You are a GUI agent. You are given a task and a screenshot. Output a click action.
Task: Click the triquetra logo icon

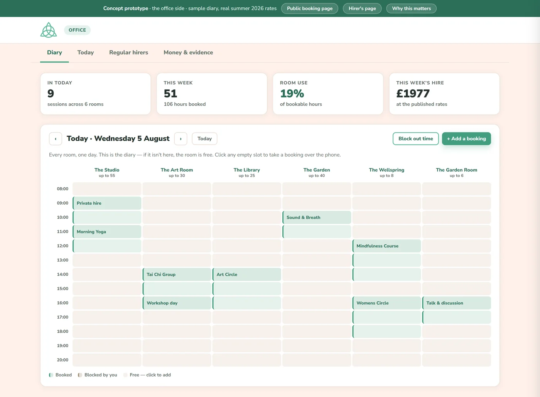point(49,30)
